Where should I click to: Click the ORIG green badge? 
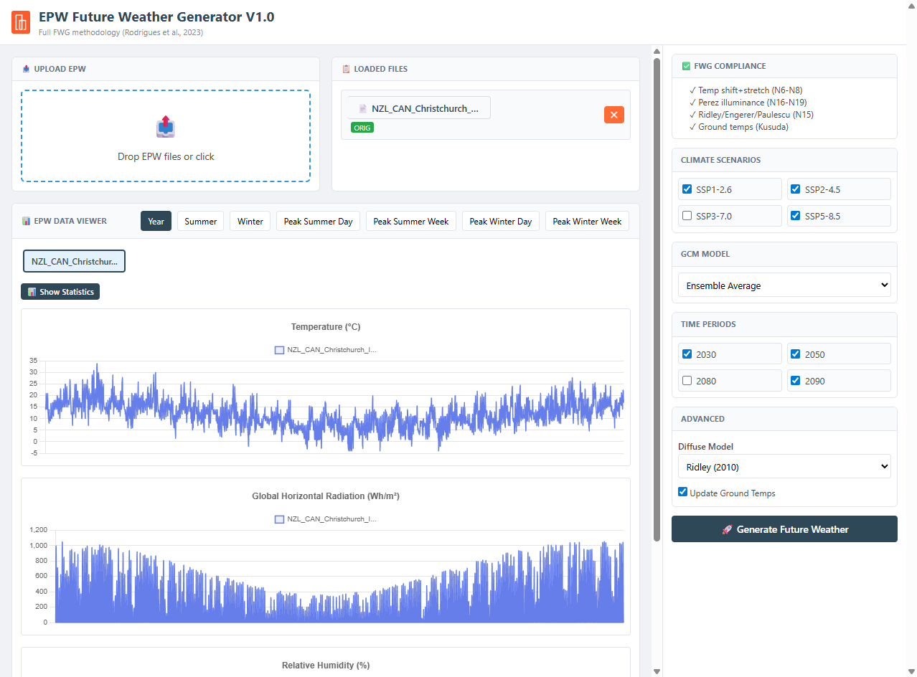pyautogui.click(x=362, y=128)
